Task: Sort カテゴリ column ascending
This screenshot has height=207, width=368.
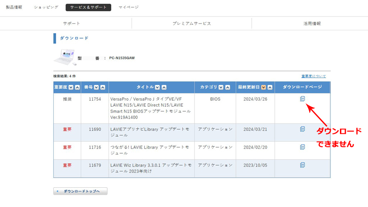Action: 227,87
